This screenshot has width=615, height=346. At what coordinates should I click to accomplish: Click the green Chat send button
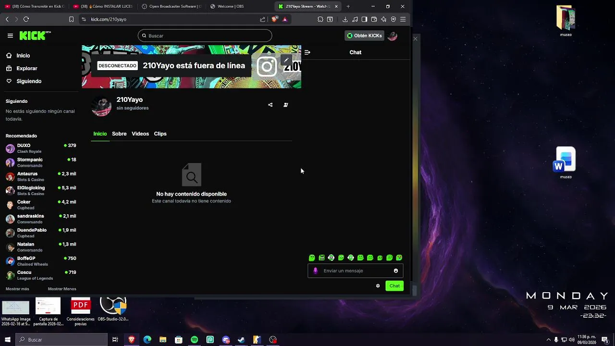[x=394, y=286]
